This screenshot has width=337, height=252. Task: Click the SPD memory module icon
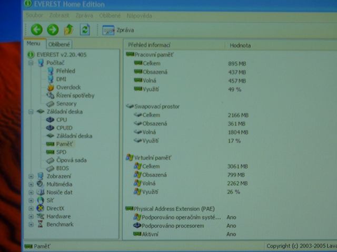click(50, 152)
